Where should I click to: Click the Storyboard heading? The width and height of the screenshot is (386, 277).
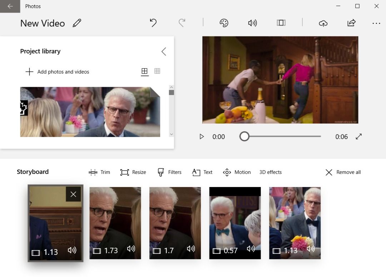(33, 172)
